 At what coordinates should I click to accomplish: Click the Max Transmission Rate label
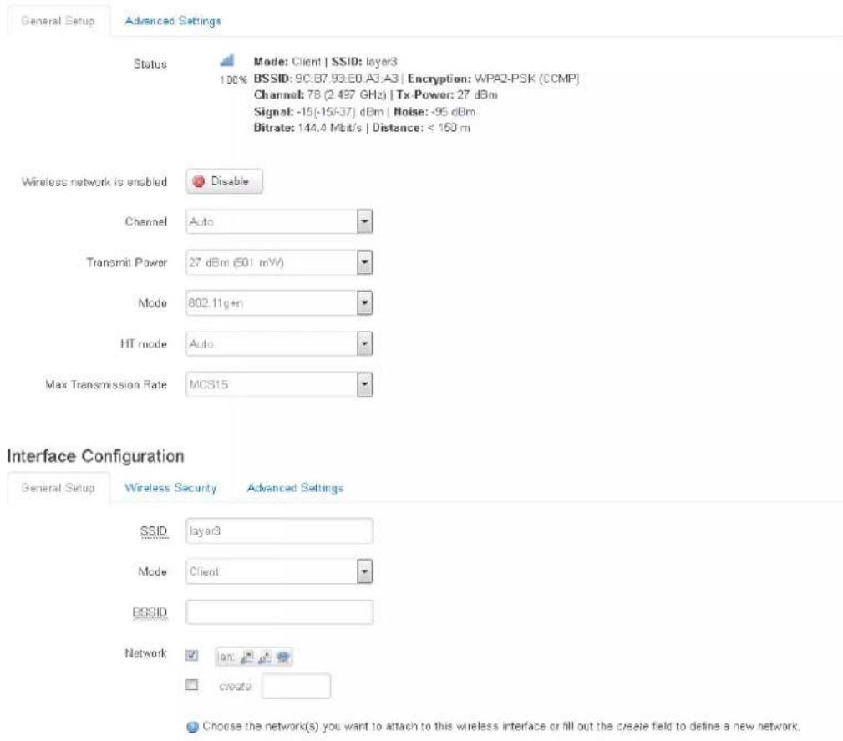click(x=106, y=384)
